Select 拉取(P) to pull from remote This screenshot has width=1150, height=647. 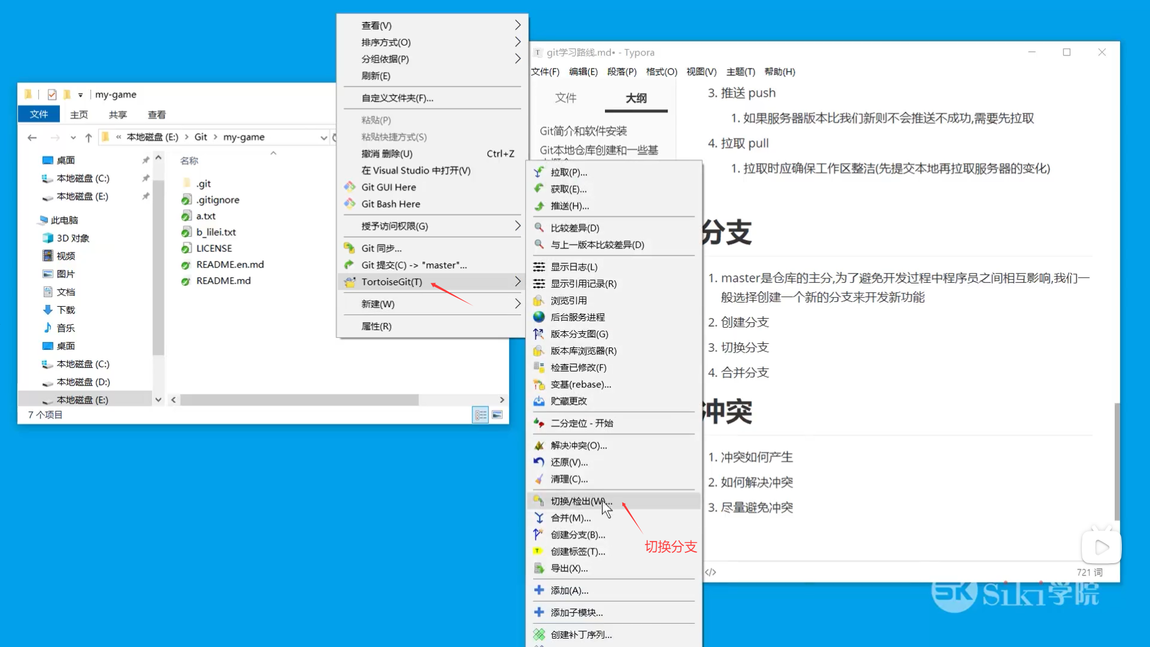pos(568,172)
